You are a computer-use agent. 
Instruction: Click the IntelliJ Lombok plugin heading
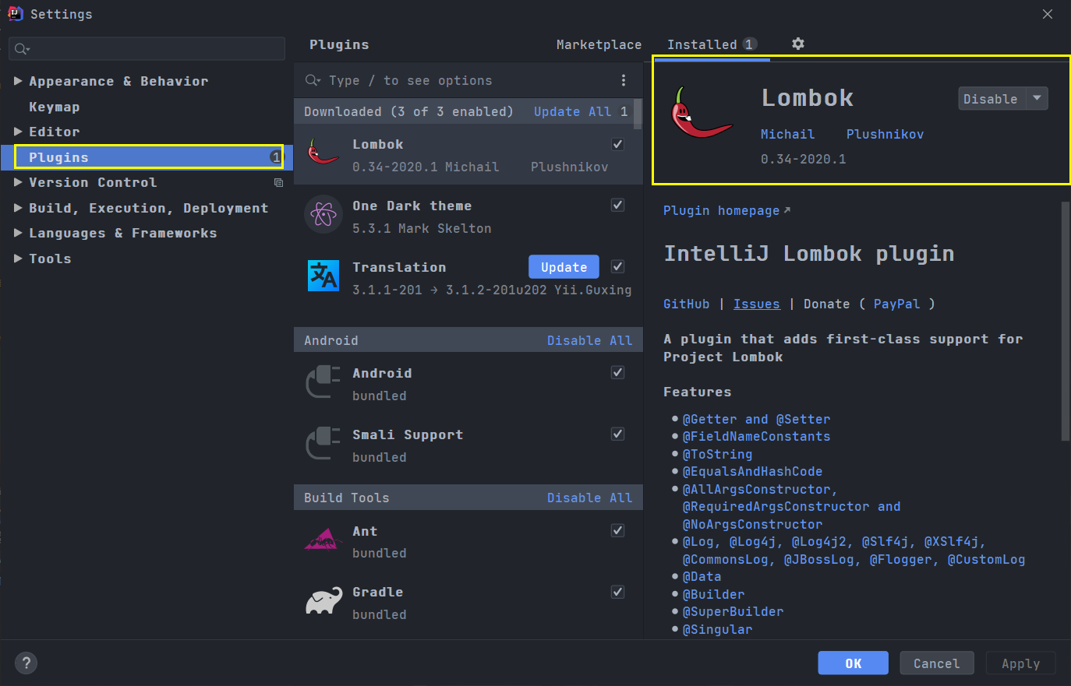pyautogui.click(x=809, y=254)
